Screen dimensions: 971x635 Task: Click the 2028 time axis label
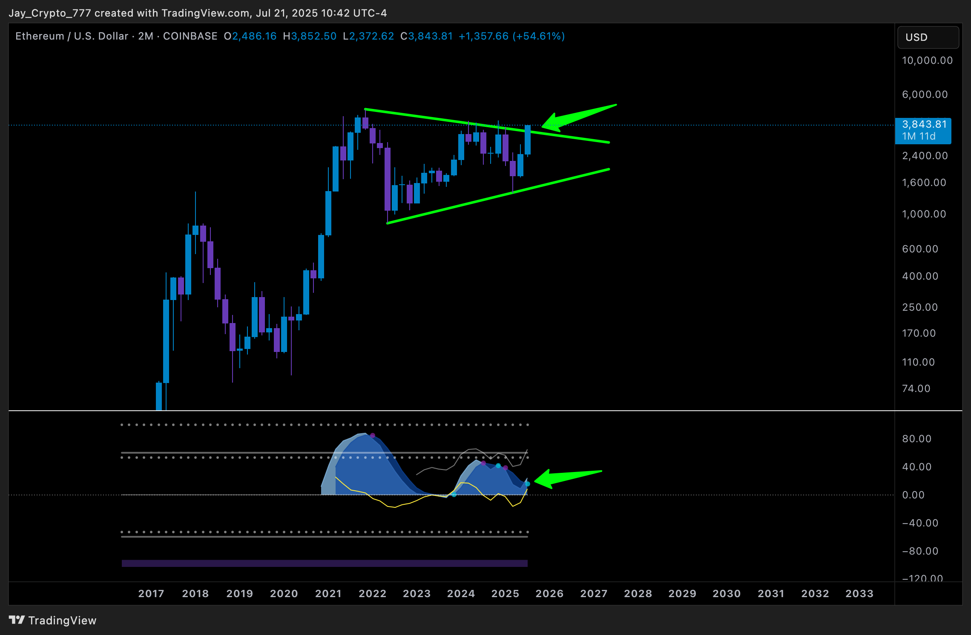[638, 594]
